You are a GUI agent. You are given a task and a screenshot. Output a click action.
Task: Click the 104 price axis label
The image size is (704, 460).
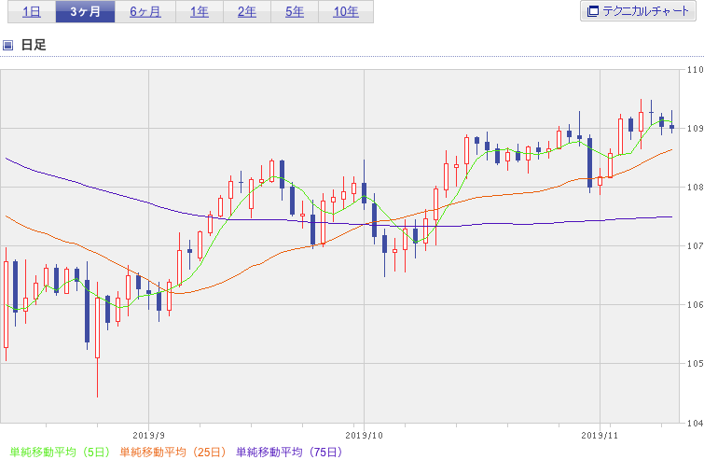coord(695,423)
